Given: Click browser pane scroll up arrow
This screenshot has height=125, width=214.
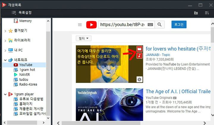Looking at the screenshot, I should pos(212,24).
